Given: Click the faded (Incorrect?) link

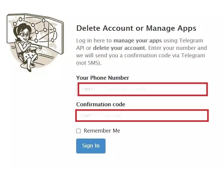Looking at the screenshot, I should [x=133, y=89].
